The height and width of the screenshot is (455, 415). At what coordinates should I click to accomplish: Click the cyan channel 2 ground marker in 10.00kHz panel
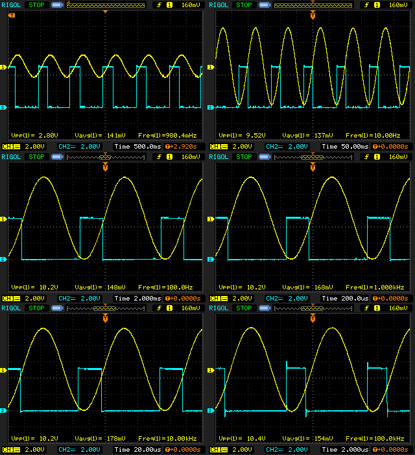3,410
